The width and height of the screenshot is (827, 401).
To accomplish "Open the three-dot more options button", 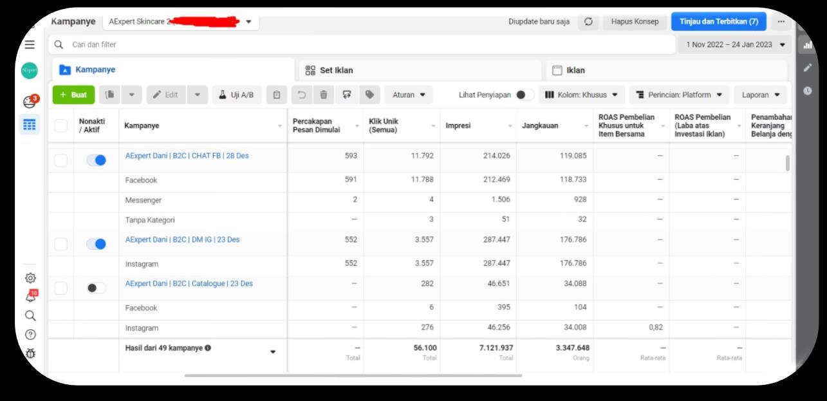I will click(781, 21).
